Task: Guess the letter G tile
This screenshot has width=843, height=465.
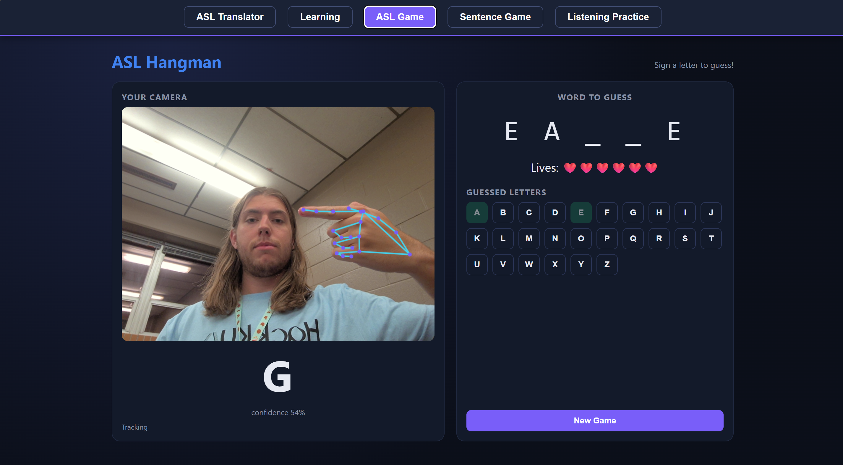Action: coord(633,213)
